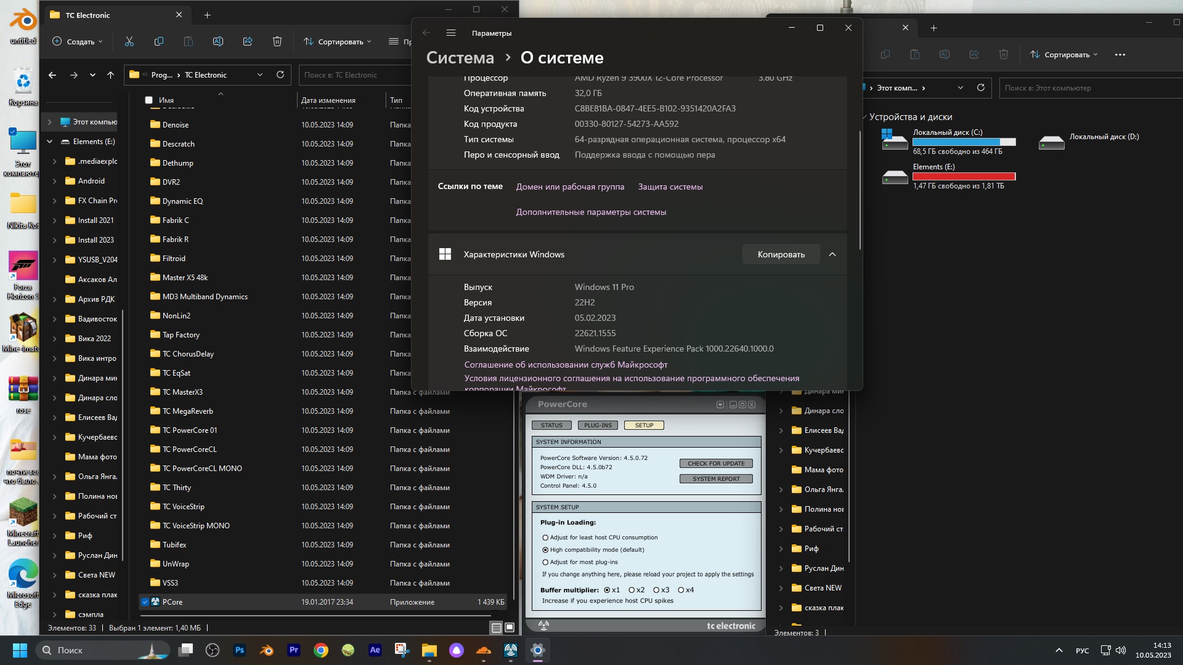
Task: Open Photoshop from the taskbar
Action: 240,650
